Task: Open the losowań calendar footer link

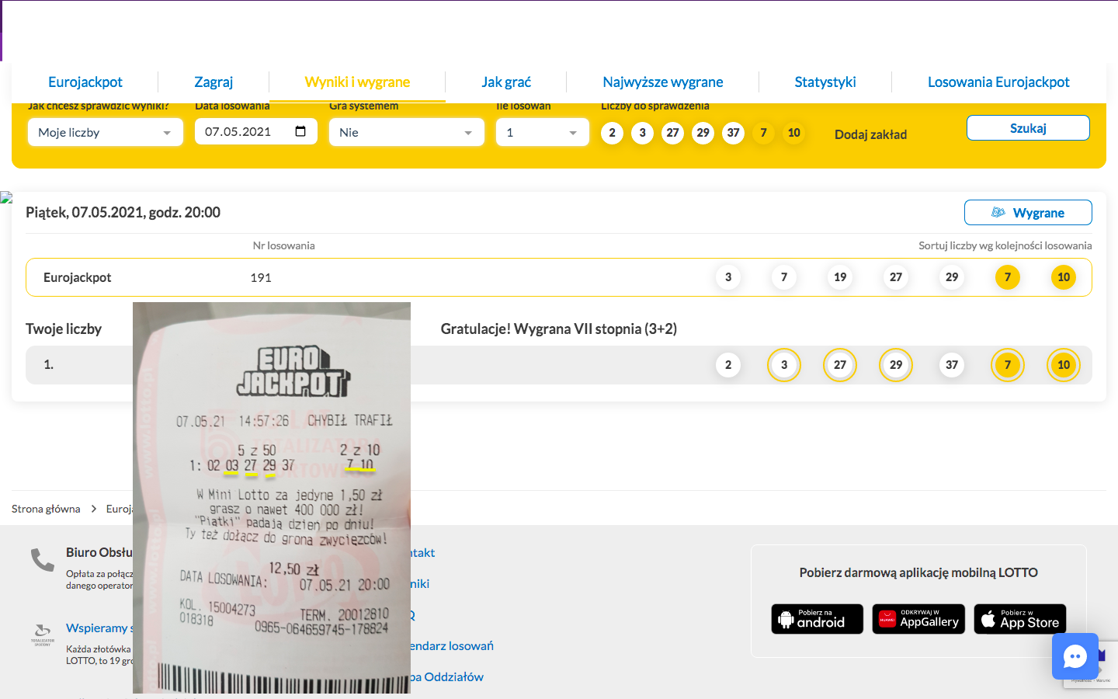Action: (x=452, y=645)
